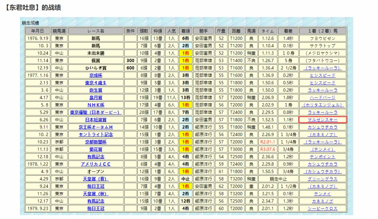Image resolution: width=378 pixels, height=219 pixels.
Task: Open the 天皇賞（秋） race link
Action: click(x=95, y=194)
